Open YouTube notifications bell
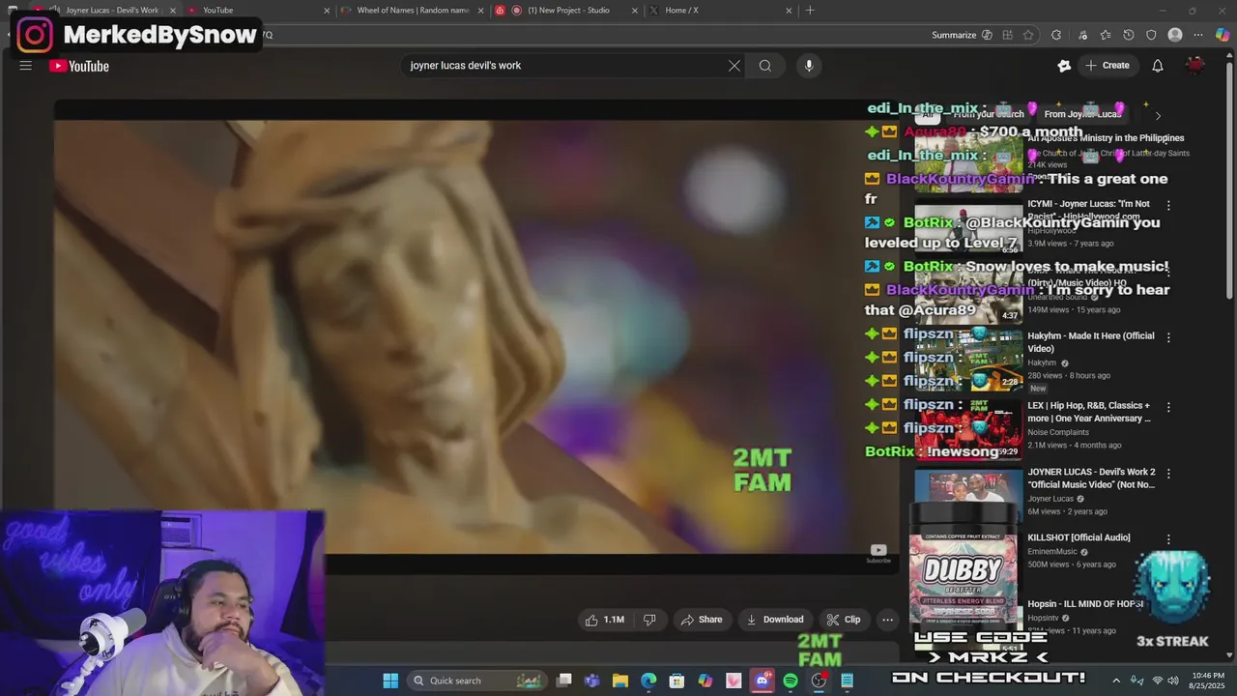 1158,66
